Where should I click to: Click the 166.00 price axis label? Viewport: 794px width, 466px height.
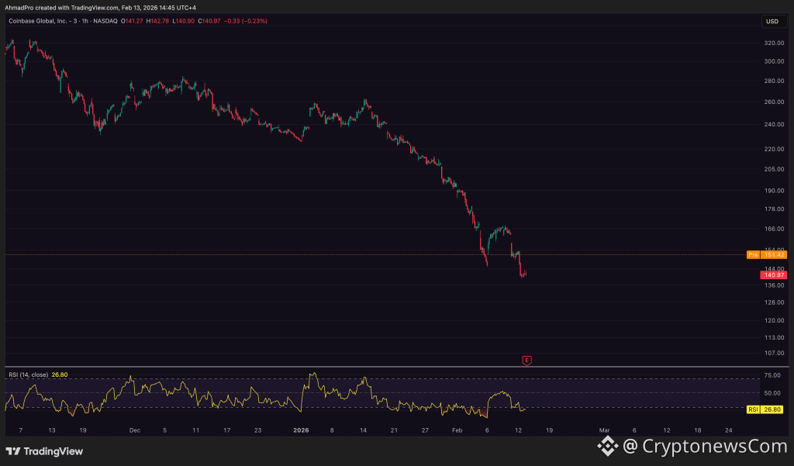[774, 229]
